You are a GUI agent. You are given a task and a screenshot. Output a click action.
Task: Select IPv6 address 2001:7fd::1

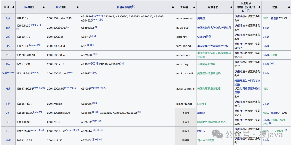(x=53, y=122)
